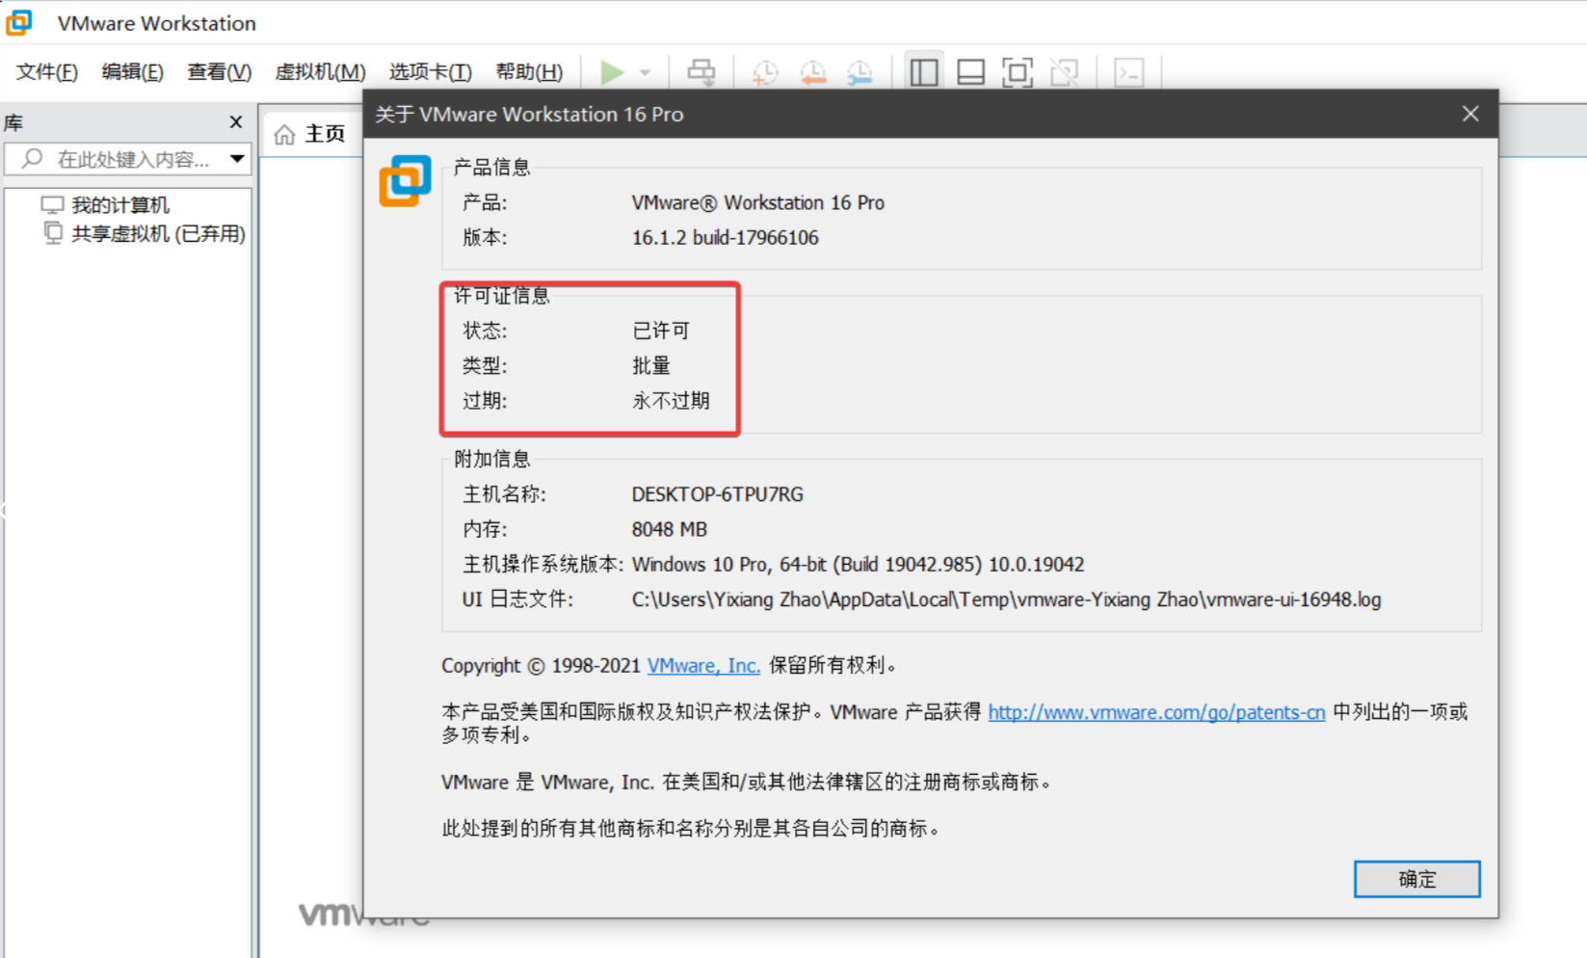Image resolution: width=1587 pixels, height=958 pixels.
Task: Take a snapshot using the clock-plus icon
Action: pyautogui.click(x=765, y=72)
